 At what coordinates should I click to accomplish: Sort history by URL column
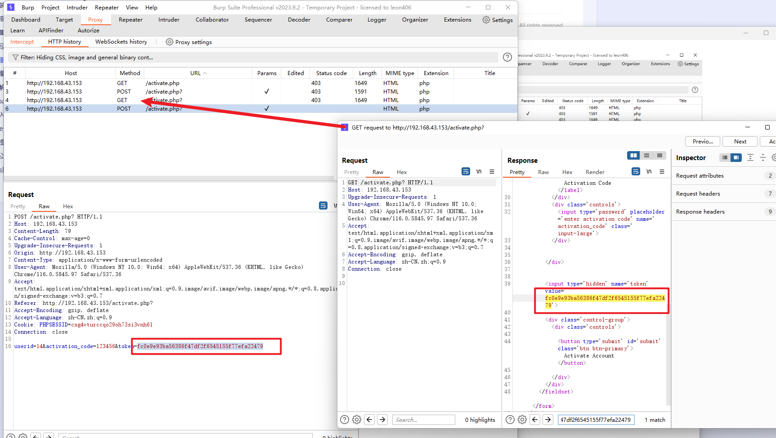[x=198, y=73]
